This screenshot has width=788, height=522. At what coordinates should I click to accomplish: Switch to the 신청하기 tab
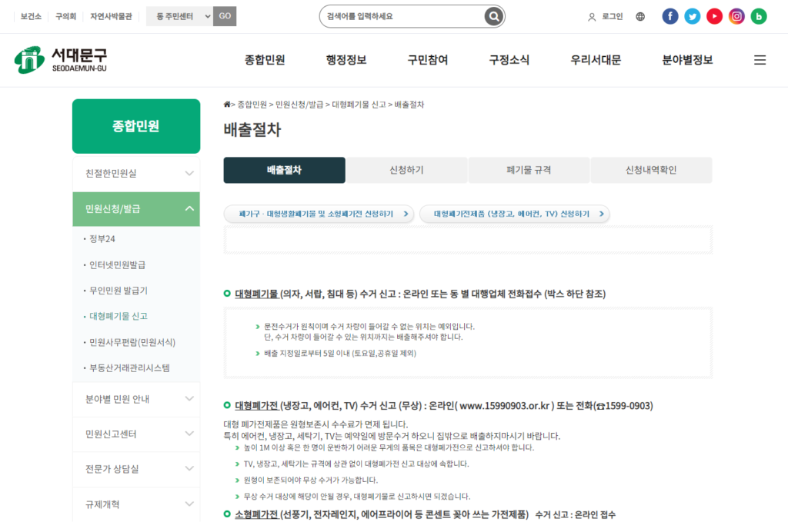tap(406, 170)
